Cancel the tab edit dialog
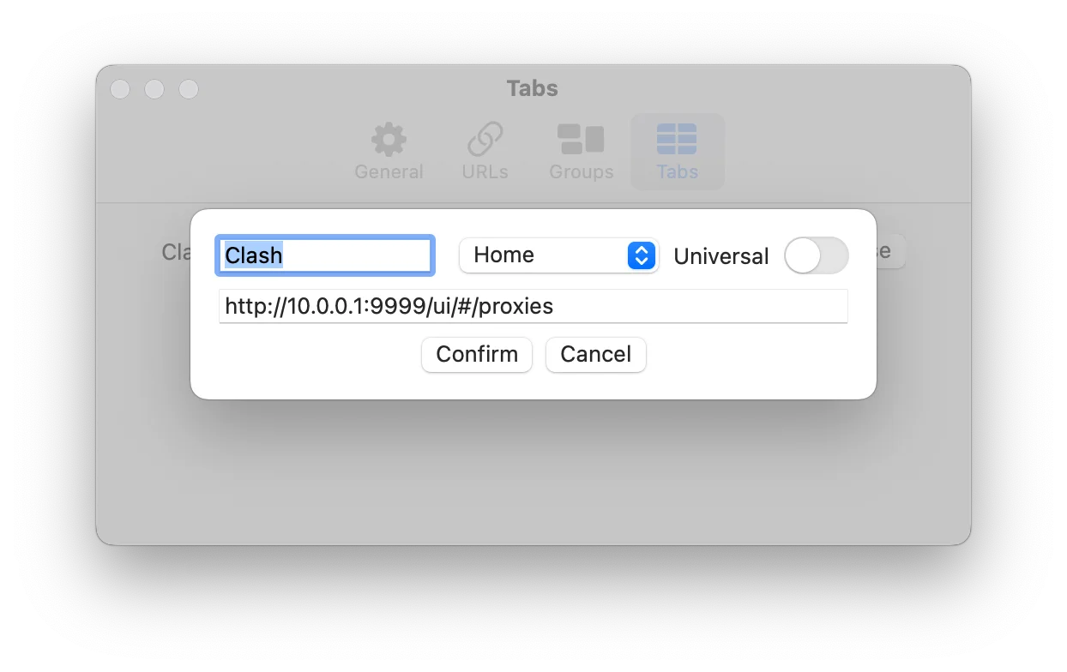 coord(595,355)
